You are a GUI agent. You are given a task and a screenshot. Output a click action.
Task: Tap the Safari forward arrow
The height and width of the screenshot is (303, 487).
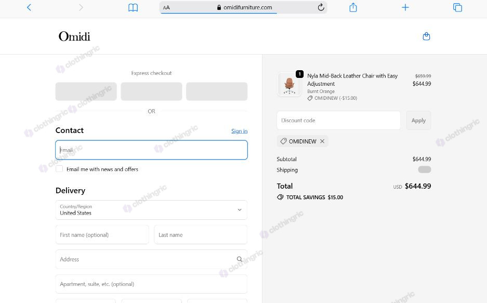click(81, 7)
